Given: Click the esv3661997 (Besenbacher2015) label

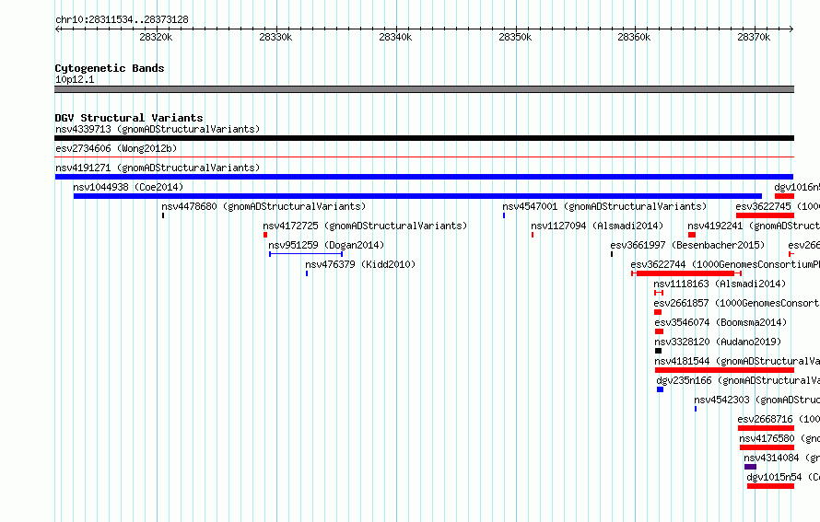Looking at the screenshot, I should pos(687,245).
